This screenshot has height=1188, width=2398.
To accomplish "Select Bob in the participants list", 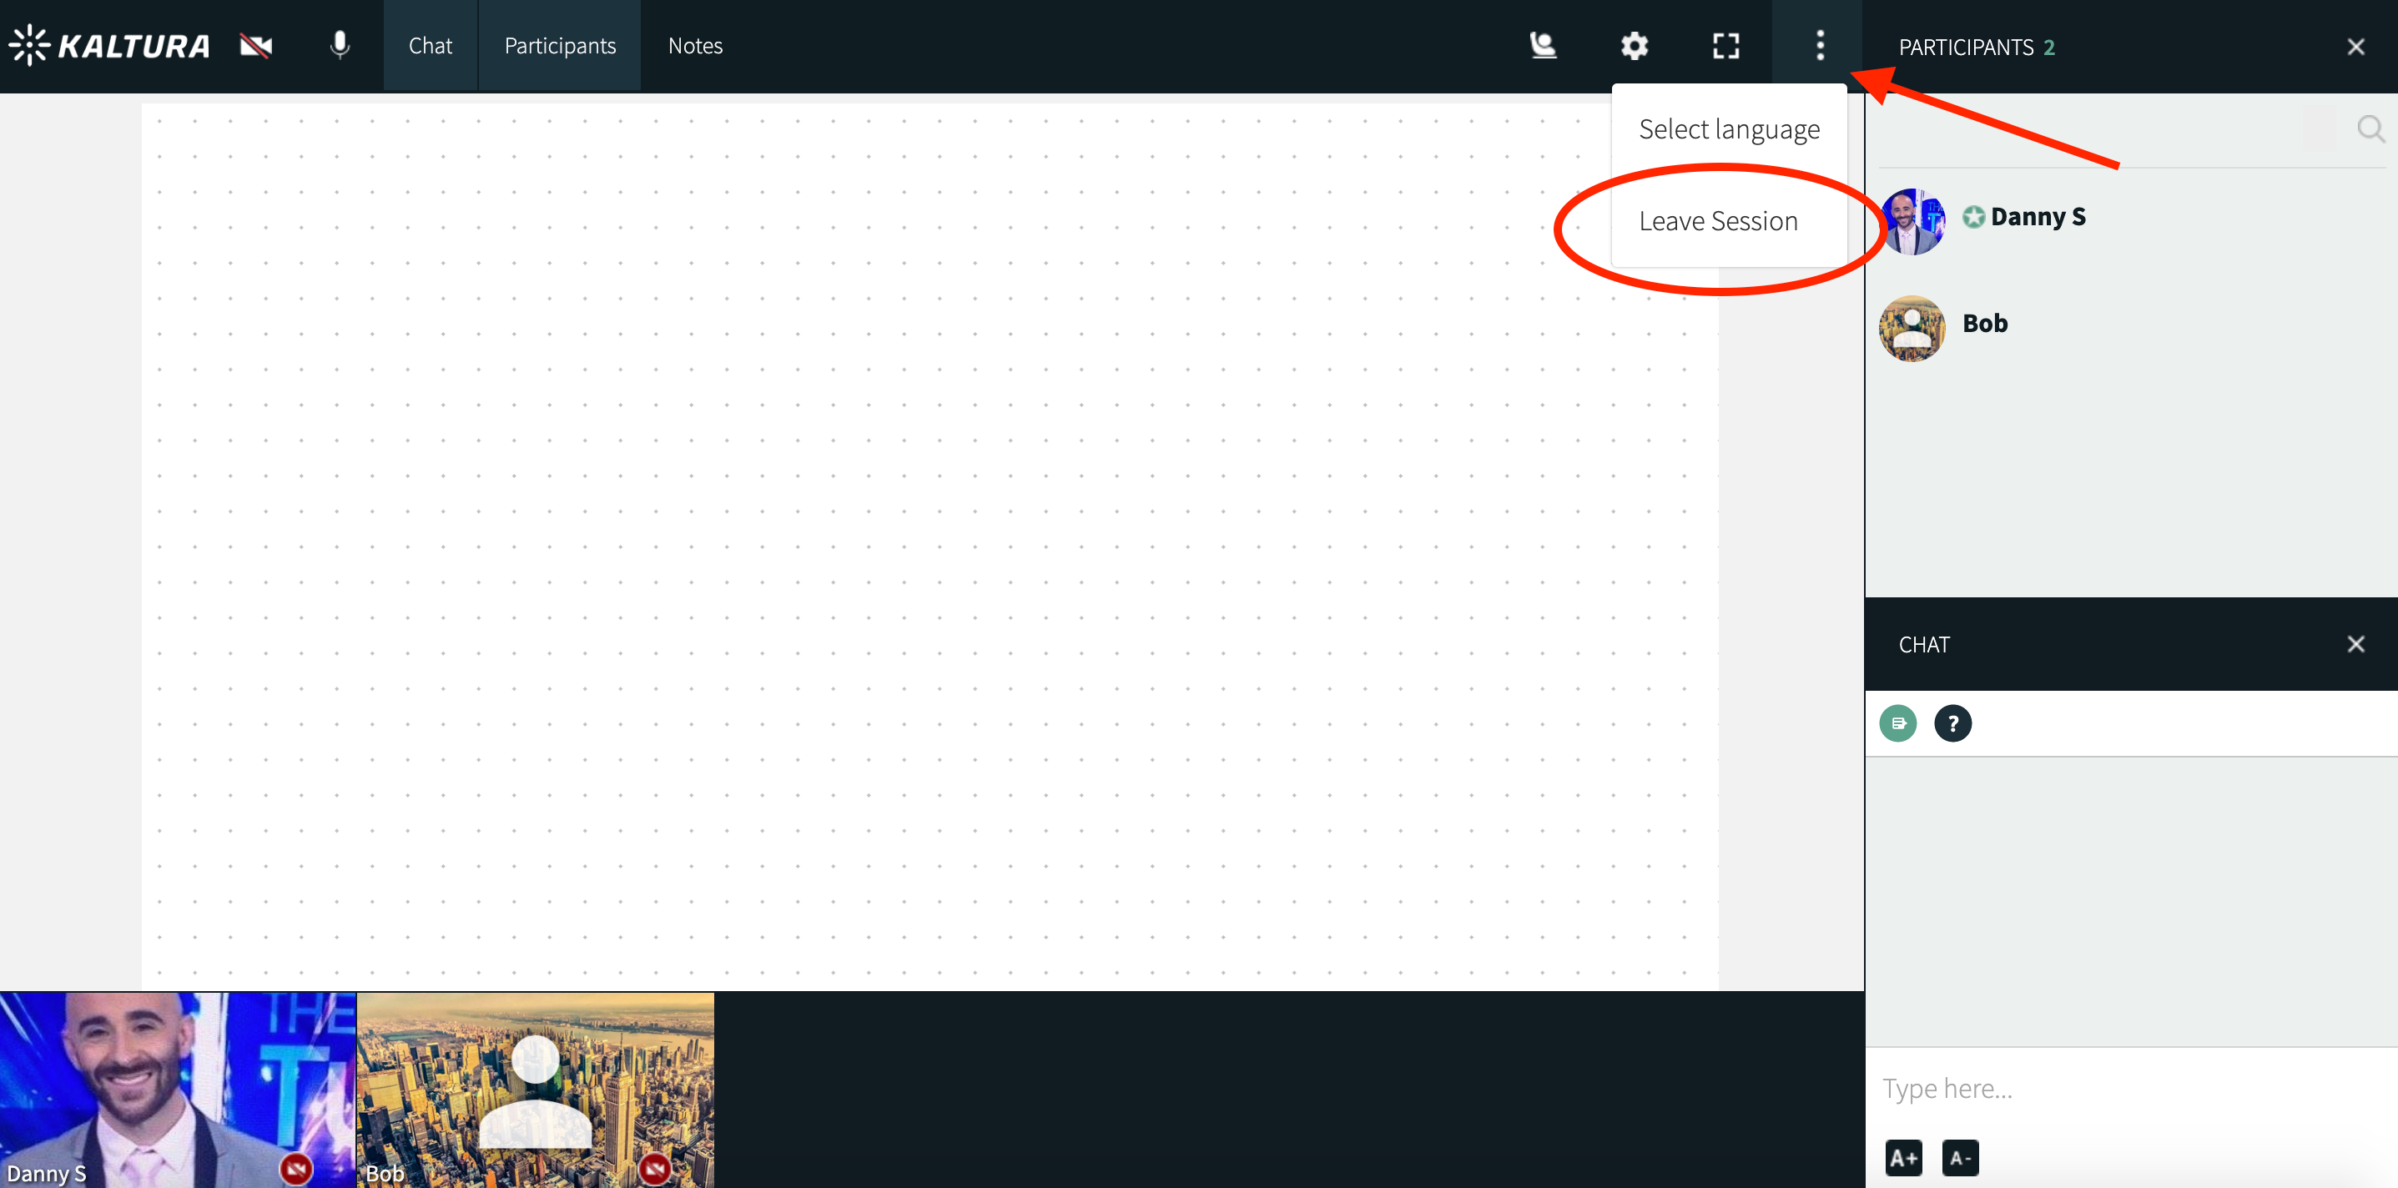I will point(1984,324).
